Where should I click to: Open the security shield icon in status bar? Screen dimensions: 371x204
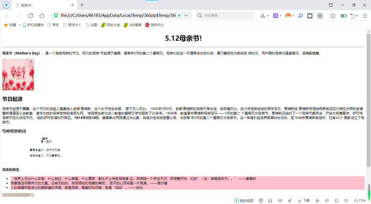(x=261, y=201)
